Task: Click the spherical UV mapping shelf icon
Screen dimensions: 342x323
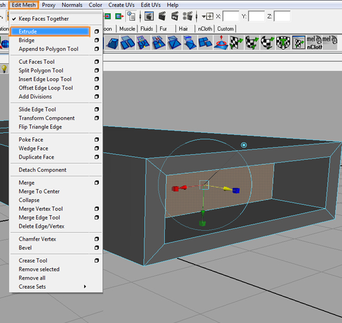Action: 267,42
